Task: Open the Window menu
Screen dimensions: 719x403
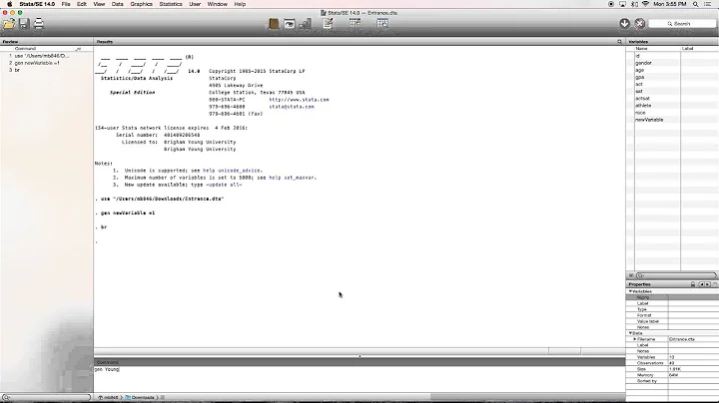Action: tap(218, 4)
